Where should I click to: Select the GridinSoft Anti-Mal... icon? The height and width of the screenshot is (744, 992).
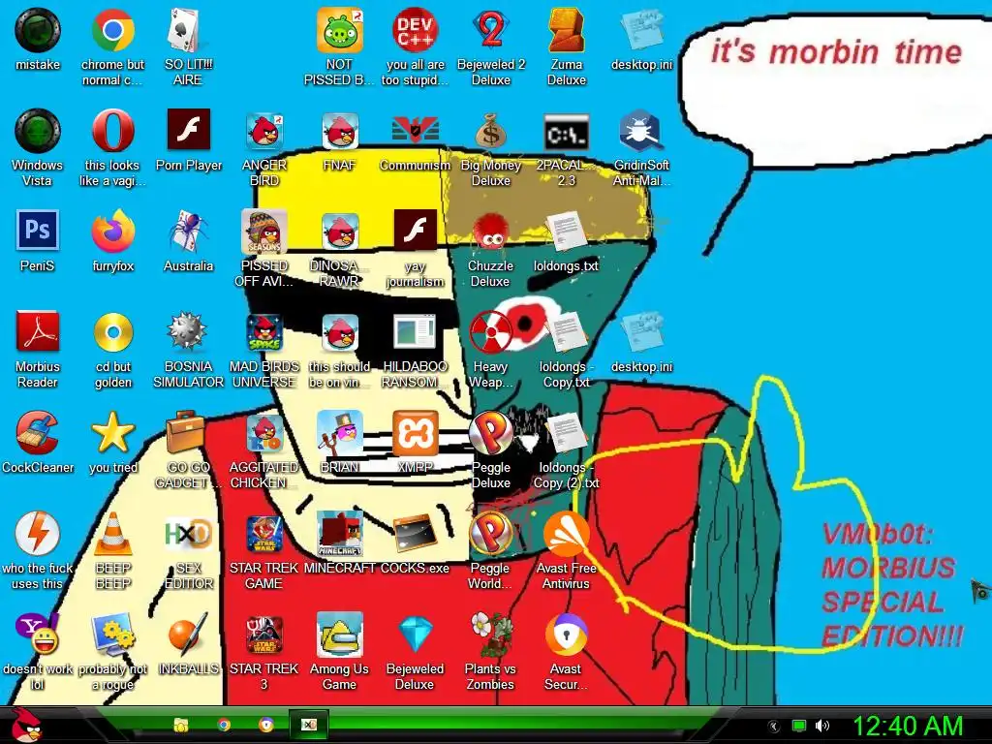click(x=641, y=131)
